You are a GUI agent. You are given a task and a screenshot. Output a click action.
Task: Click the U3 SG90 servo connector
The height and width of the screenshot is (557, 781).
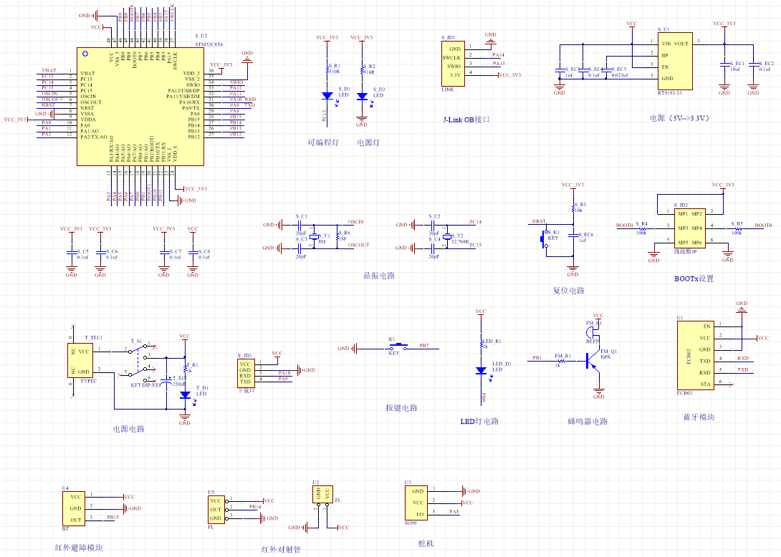click(419, 503)
